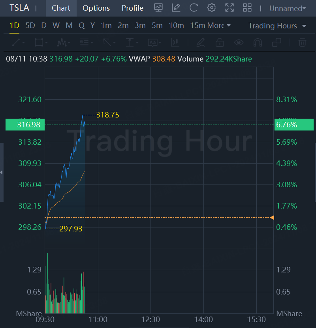The image size is (316, 328).
Task: Expand chart to fullscreen
Action: click(229, 8)
